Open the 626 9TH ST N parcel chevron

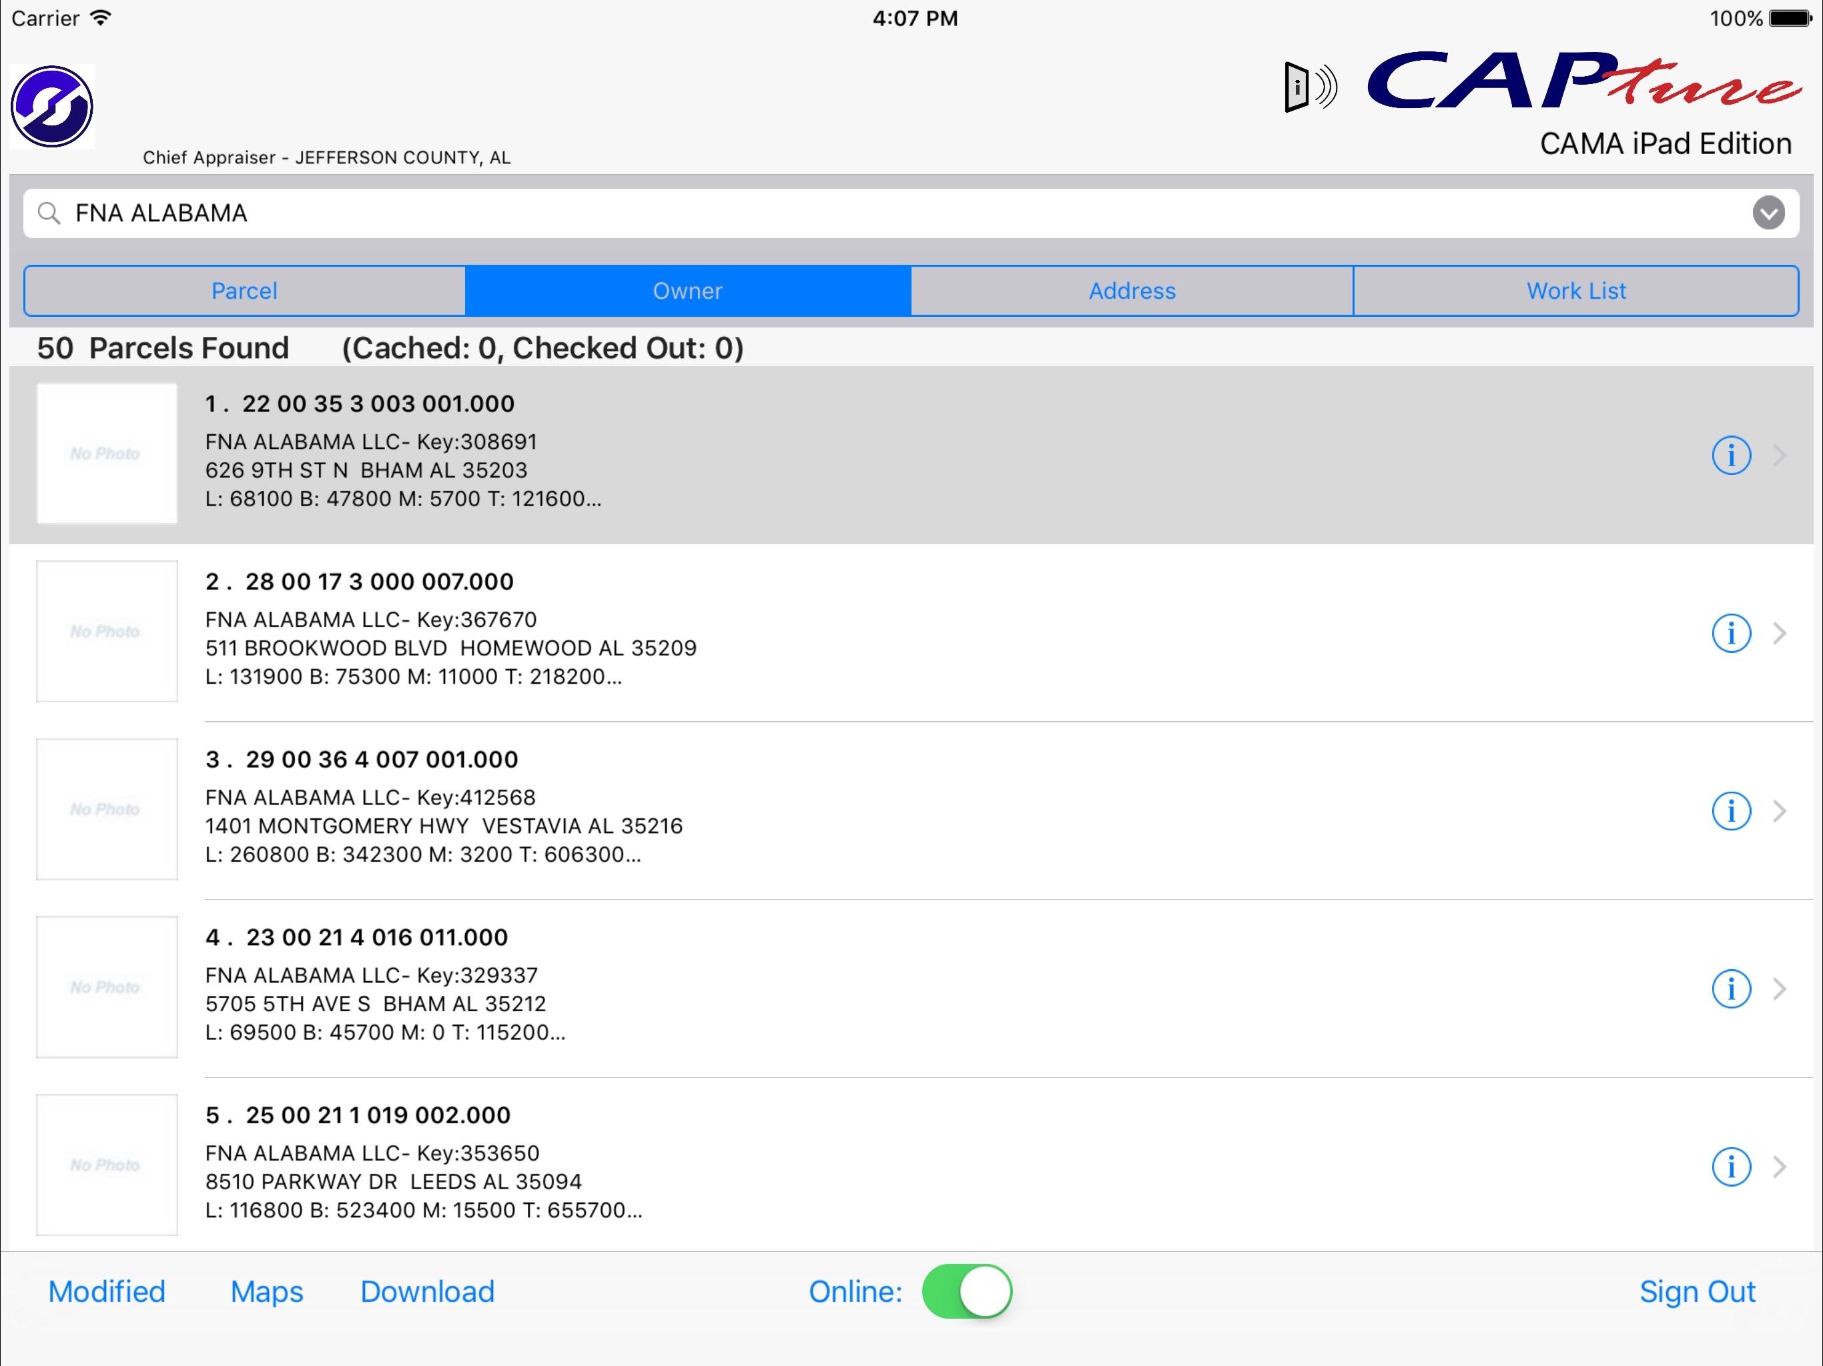[1780, 455]
